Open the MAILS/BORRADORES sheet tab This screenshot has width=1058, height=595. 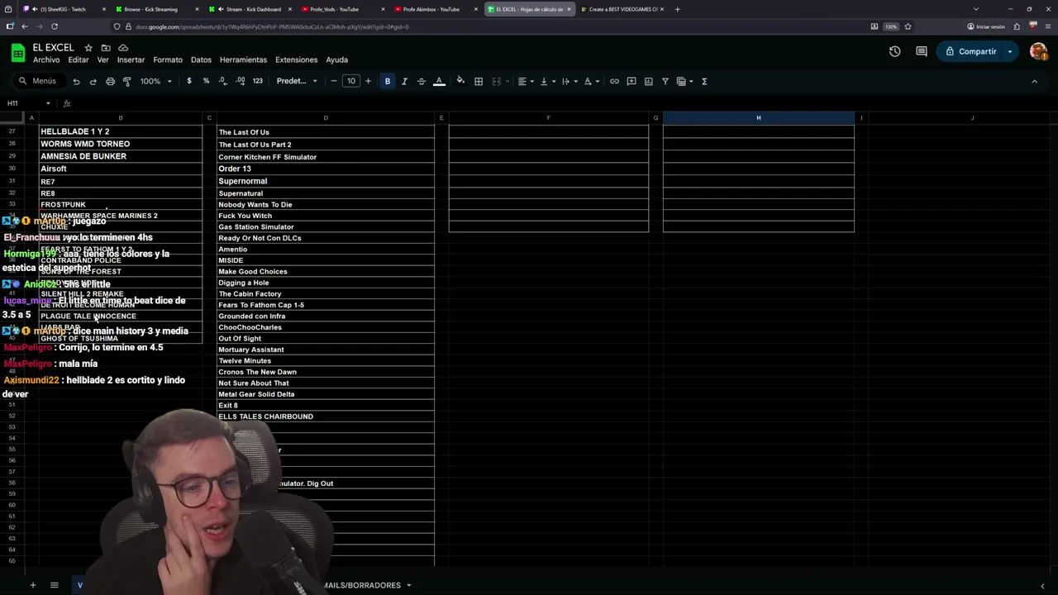[361, 585]
